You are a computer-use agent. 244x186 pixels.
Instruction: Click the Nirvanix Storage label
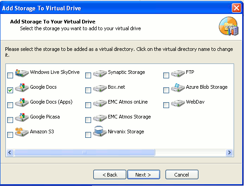(x=126, y=132)
